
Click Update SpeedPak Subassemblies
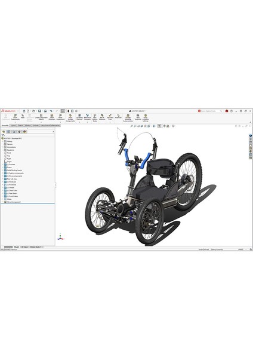point(128,118)
